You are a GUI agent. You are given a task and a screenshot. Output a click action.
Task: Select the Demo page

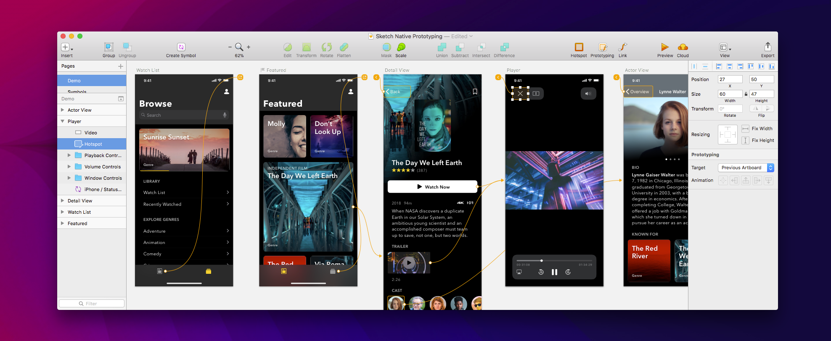92,81
